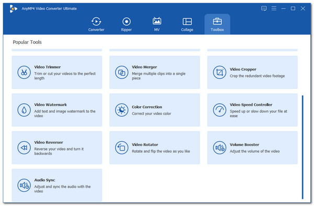Click the Volume Booster speaker icon
Screen dimensions: 314x206
click(219, 147)
